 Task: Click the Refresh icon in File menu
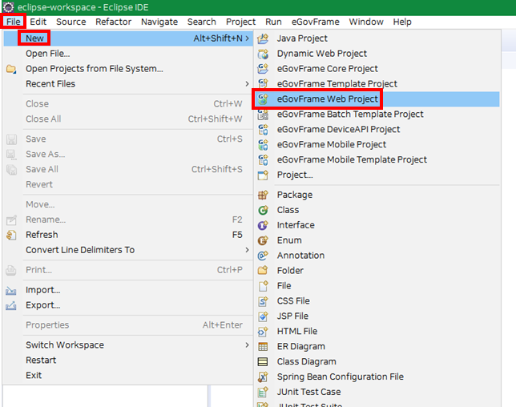[x=11, y=235]
